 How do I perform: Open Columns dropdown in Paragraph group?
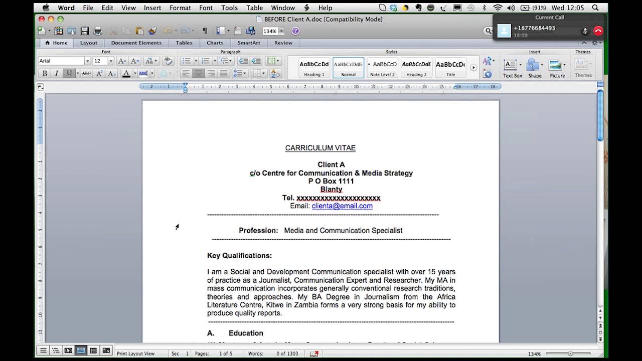[x=273, y=61]
